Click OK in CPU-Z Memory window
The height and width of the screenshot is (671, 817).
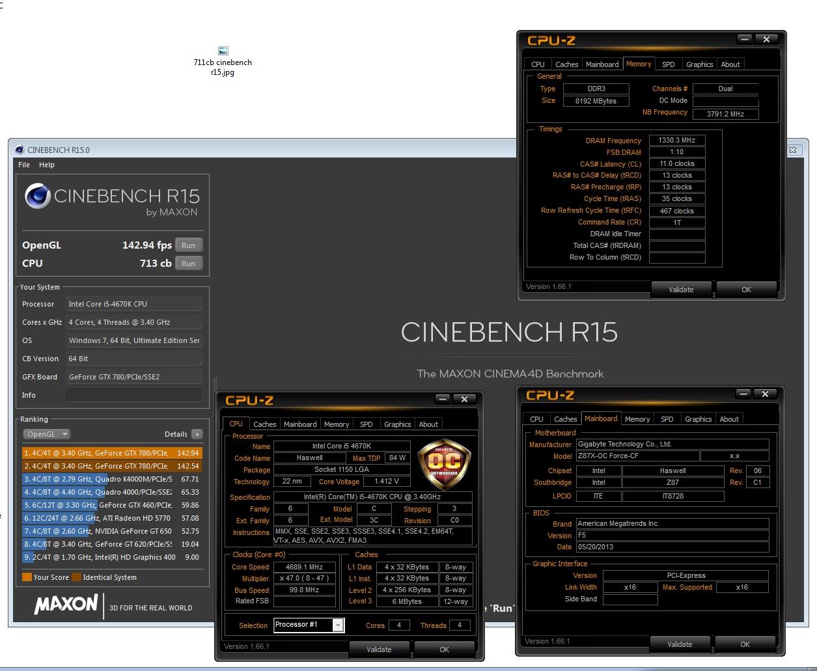(746, 290)
